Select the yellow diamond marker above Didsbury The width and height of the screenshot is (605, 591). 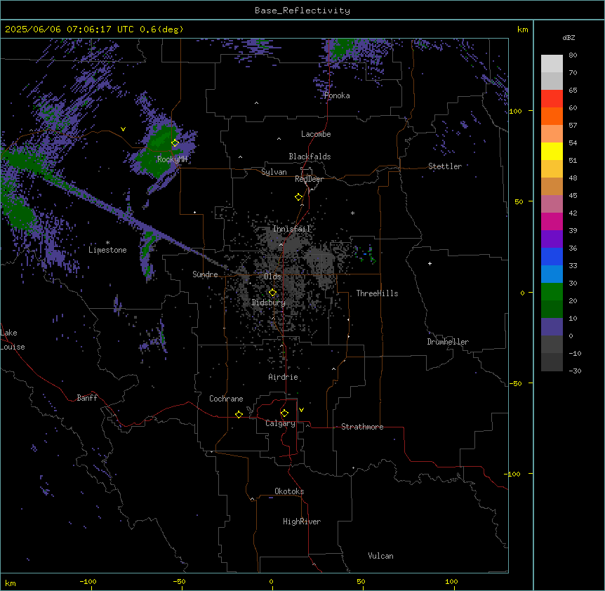coord(272,293)
